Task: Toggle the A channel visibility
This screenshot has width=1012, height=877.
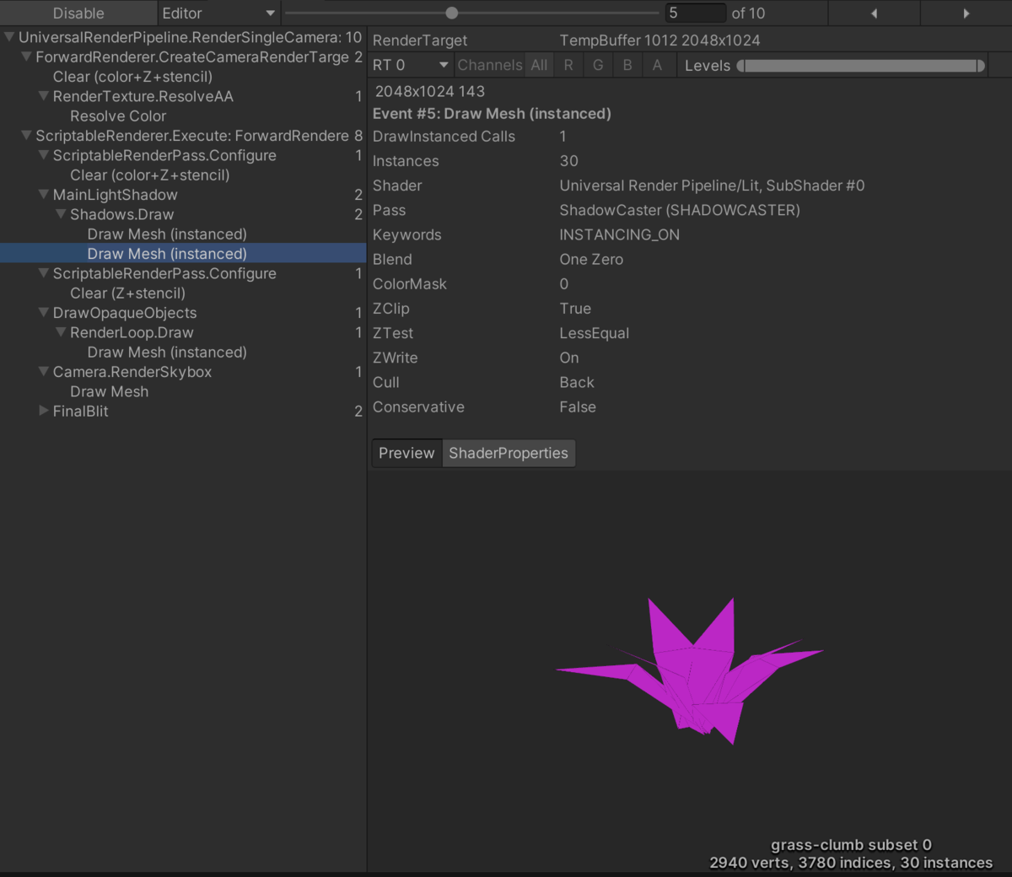Action: [655, 64]
